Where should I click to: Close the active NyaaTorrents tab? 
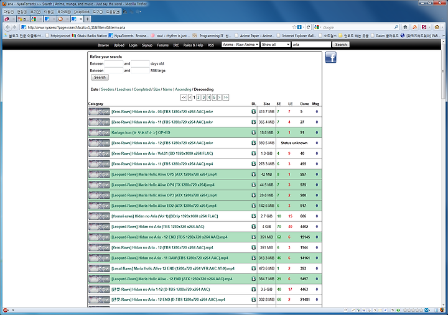81,19
